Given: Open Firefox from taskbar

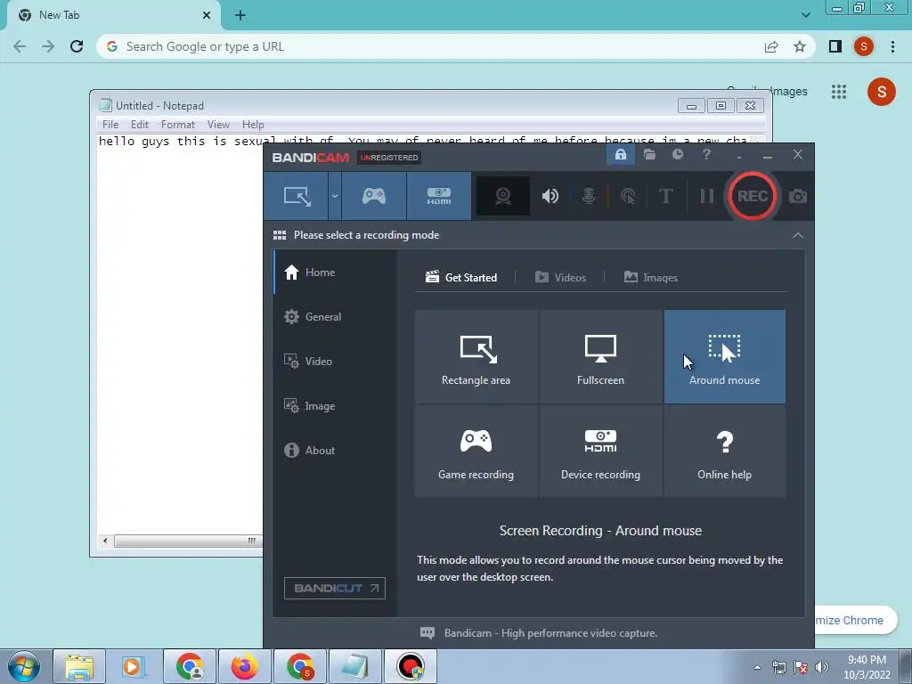Looking at the screenshot, I should click(244, 666).
